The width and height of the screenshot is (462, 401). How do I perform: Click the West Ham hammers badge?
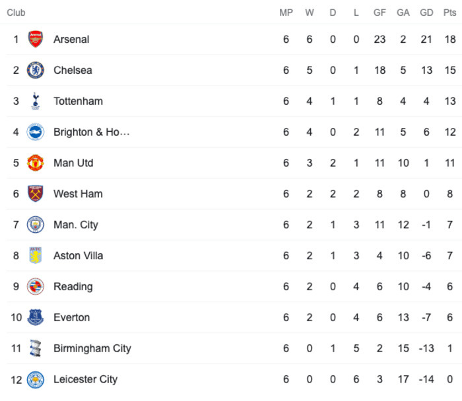(36, 194)
